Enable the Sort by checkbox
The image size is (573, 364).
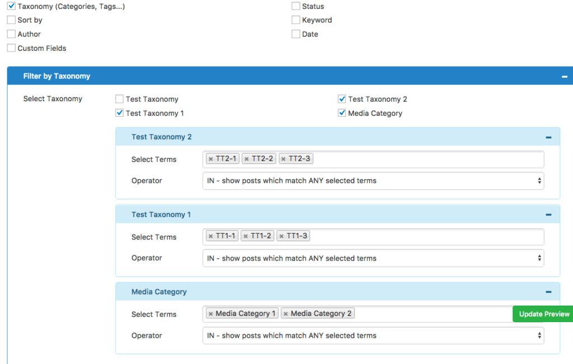pyautogui.click(x=11, y=20)
